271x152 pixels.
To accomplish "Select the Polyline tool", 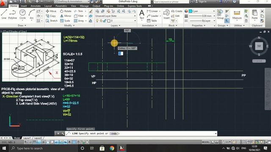I will (12, 14).
